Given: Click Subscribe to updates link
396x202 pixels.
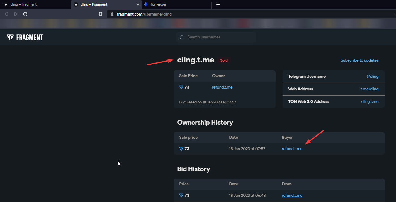Looking at the screenshot, I should [360, 60].
